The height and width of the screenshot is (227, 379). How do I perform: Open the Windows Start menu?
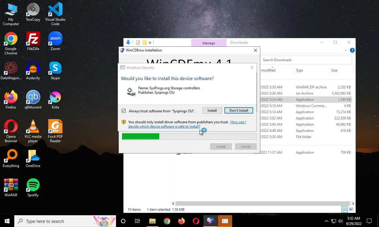point(7,221)
